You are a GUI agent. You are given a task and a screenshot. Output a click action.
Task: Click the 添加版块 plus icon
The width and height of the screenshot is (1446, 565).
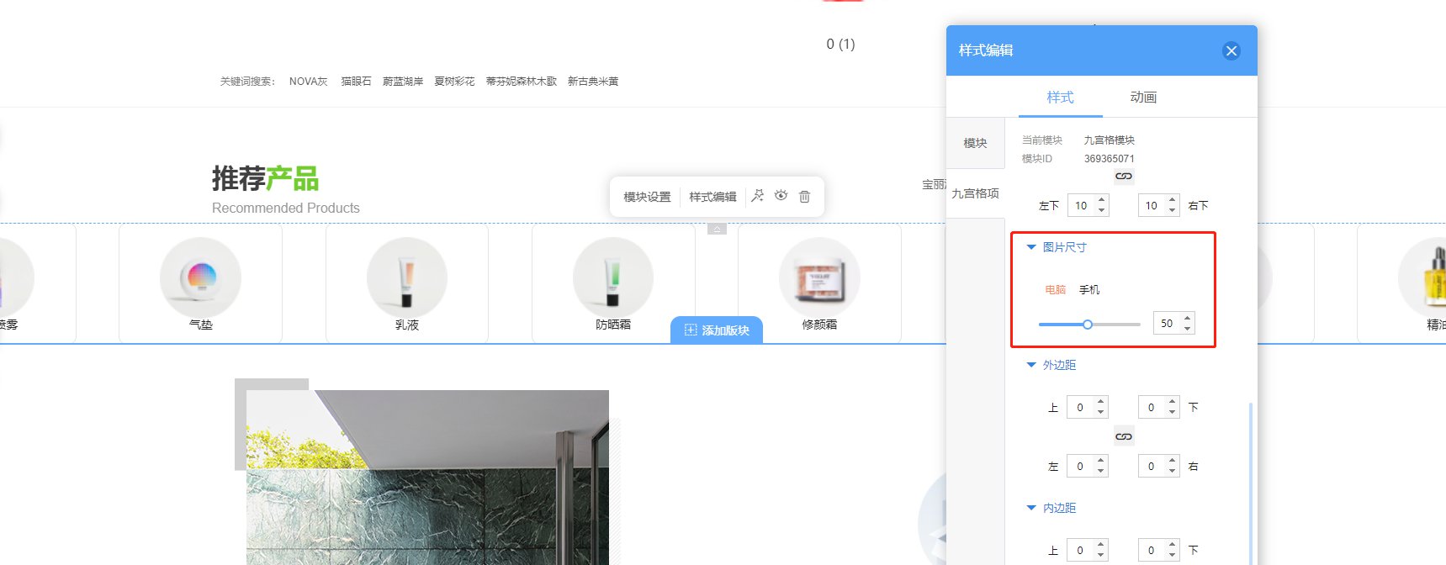[x=691, y=330]
